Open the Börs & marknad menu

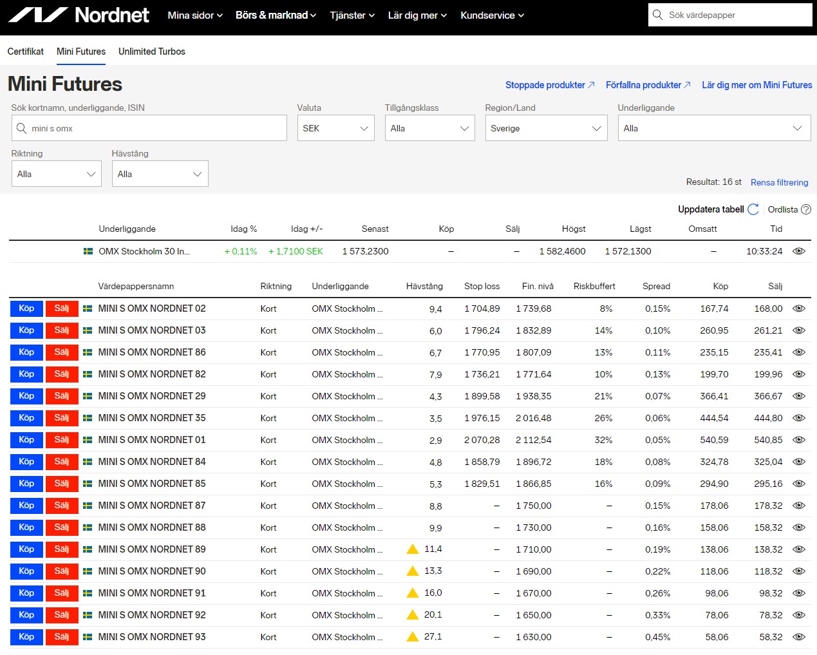pos(276,15)
